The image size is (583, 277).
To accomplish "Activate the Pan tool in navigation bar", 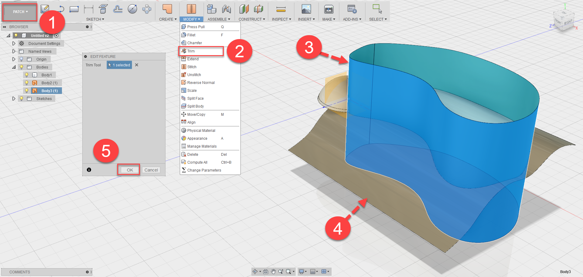I will pyautogui.click(x=273, y=272).
